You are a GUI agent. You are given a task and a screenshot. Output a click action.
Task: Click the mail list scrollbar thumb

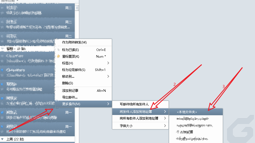pyautogui.click(x=77, y=8)
